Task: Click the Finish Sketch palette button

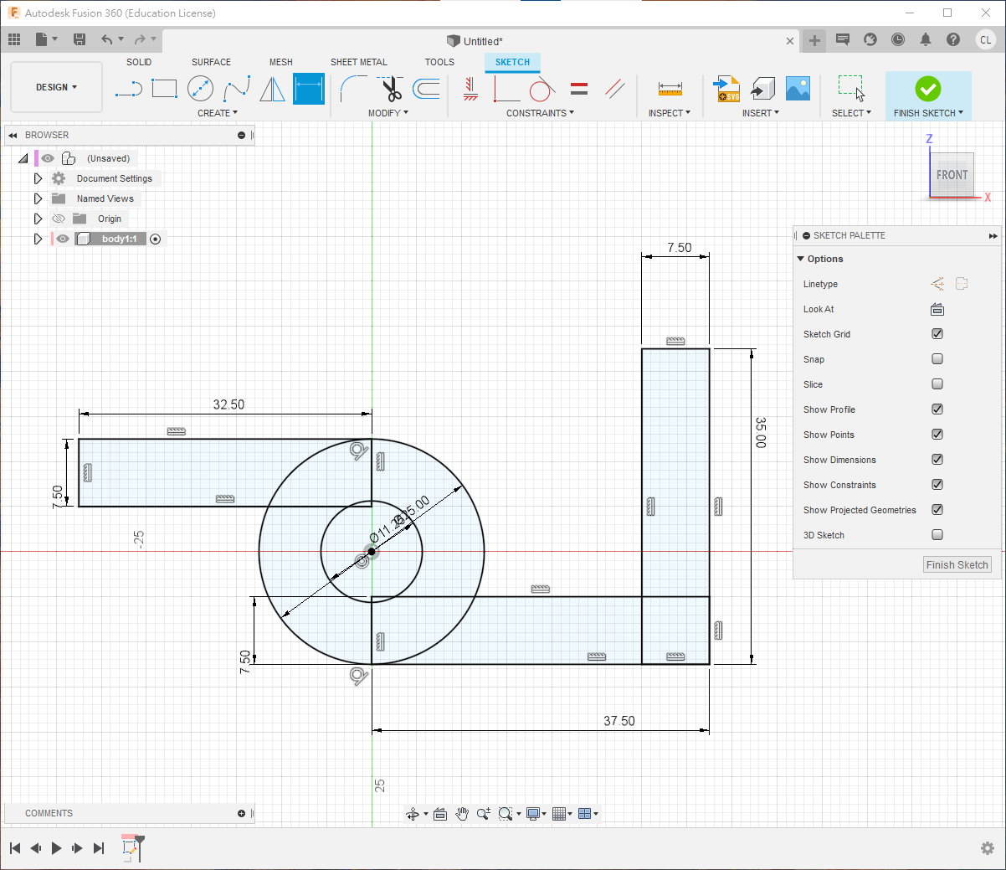Action: point(957,565)
